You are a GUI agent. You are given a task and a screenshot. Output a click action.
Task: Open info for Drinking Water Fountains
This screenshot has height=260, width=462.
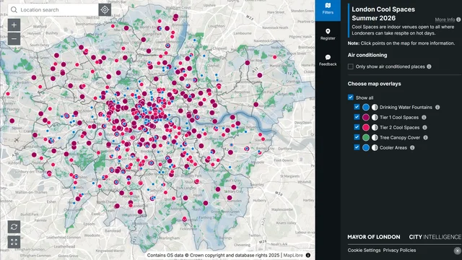pos(437,108)
